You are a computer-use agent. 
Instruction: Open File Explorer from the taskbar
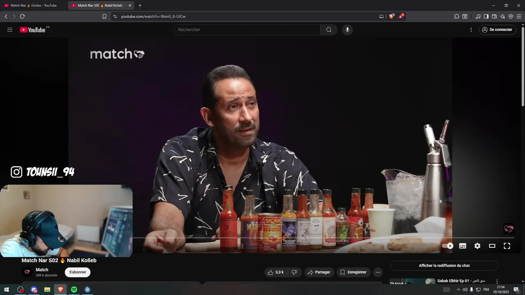(47, 290)
